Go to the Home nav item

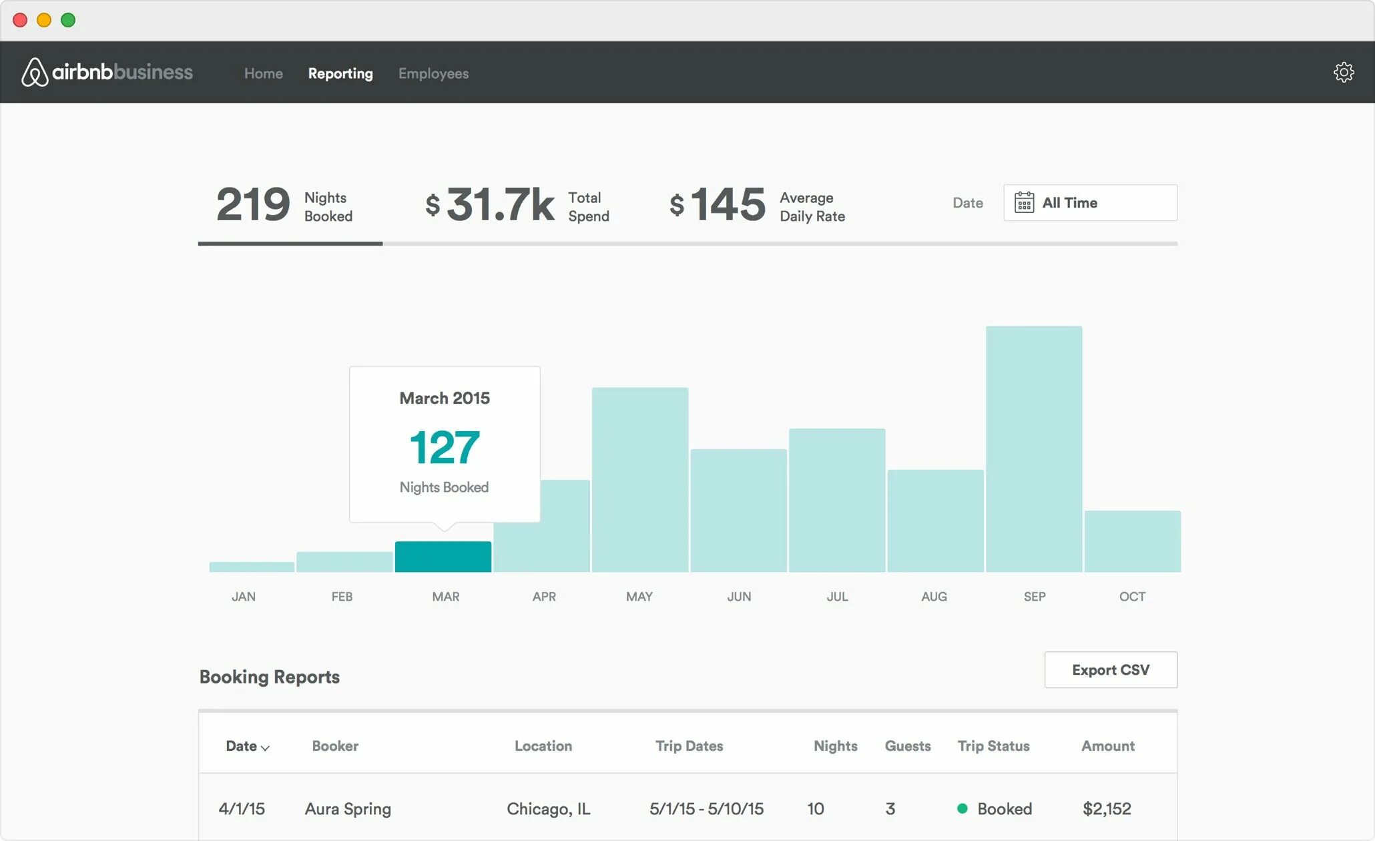[263, 73]
